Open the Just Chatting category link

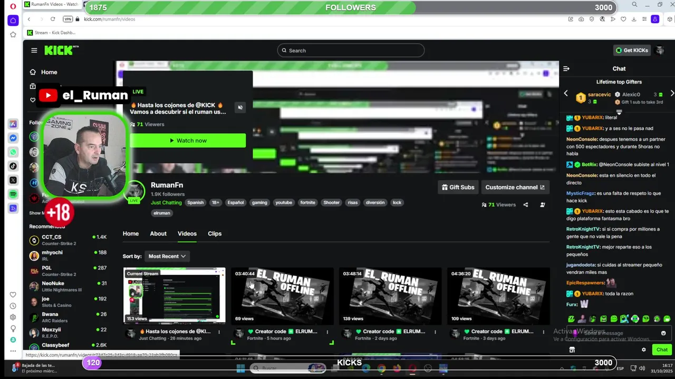point(166,203)
